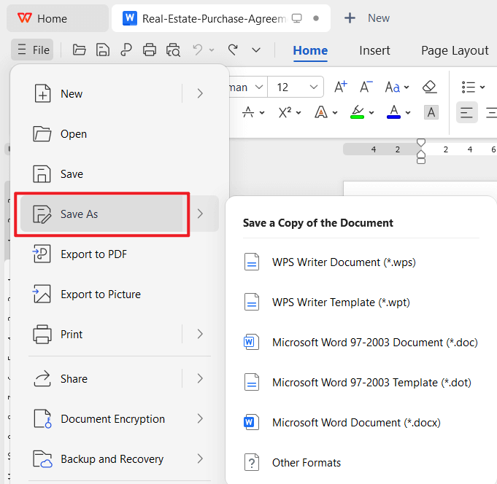Save as Microsoft Word 97-2003 Document (*.doc)

tap(361, 343)
